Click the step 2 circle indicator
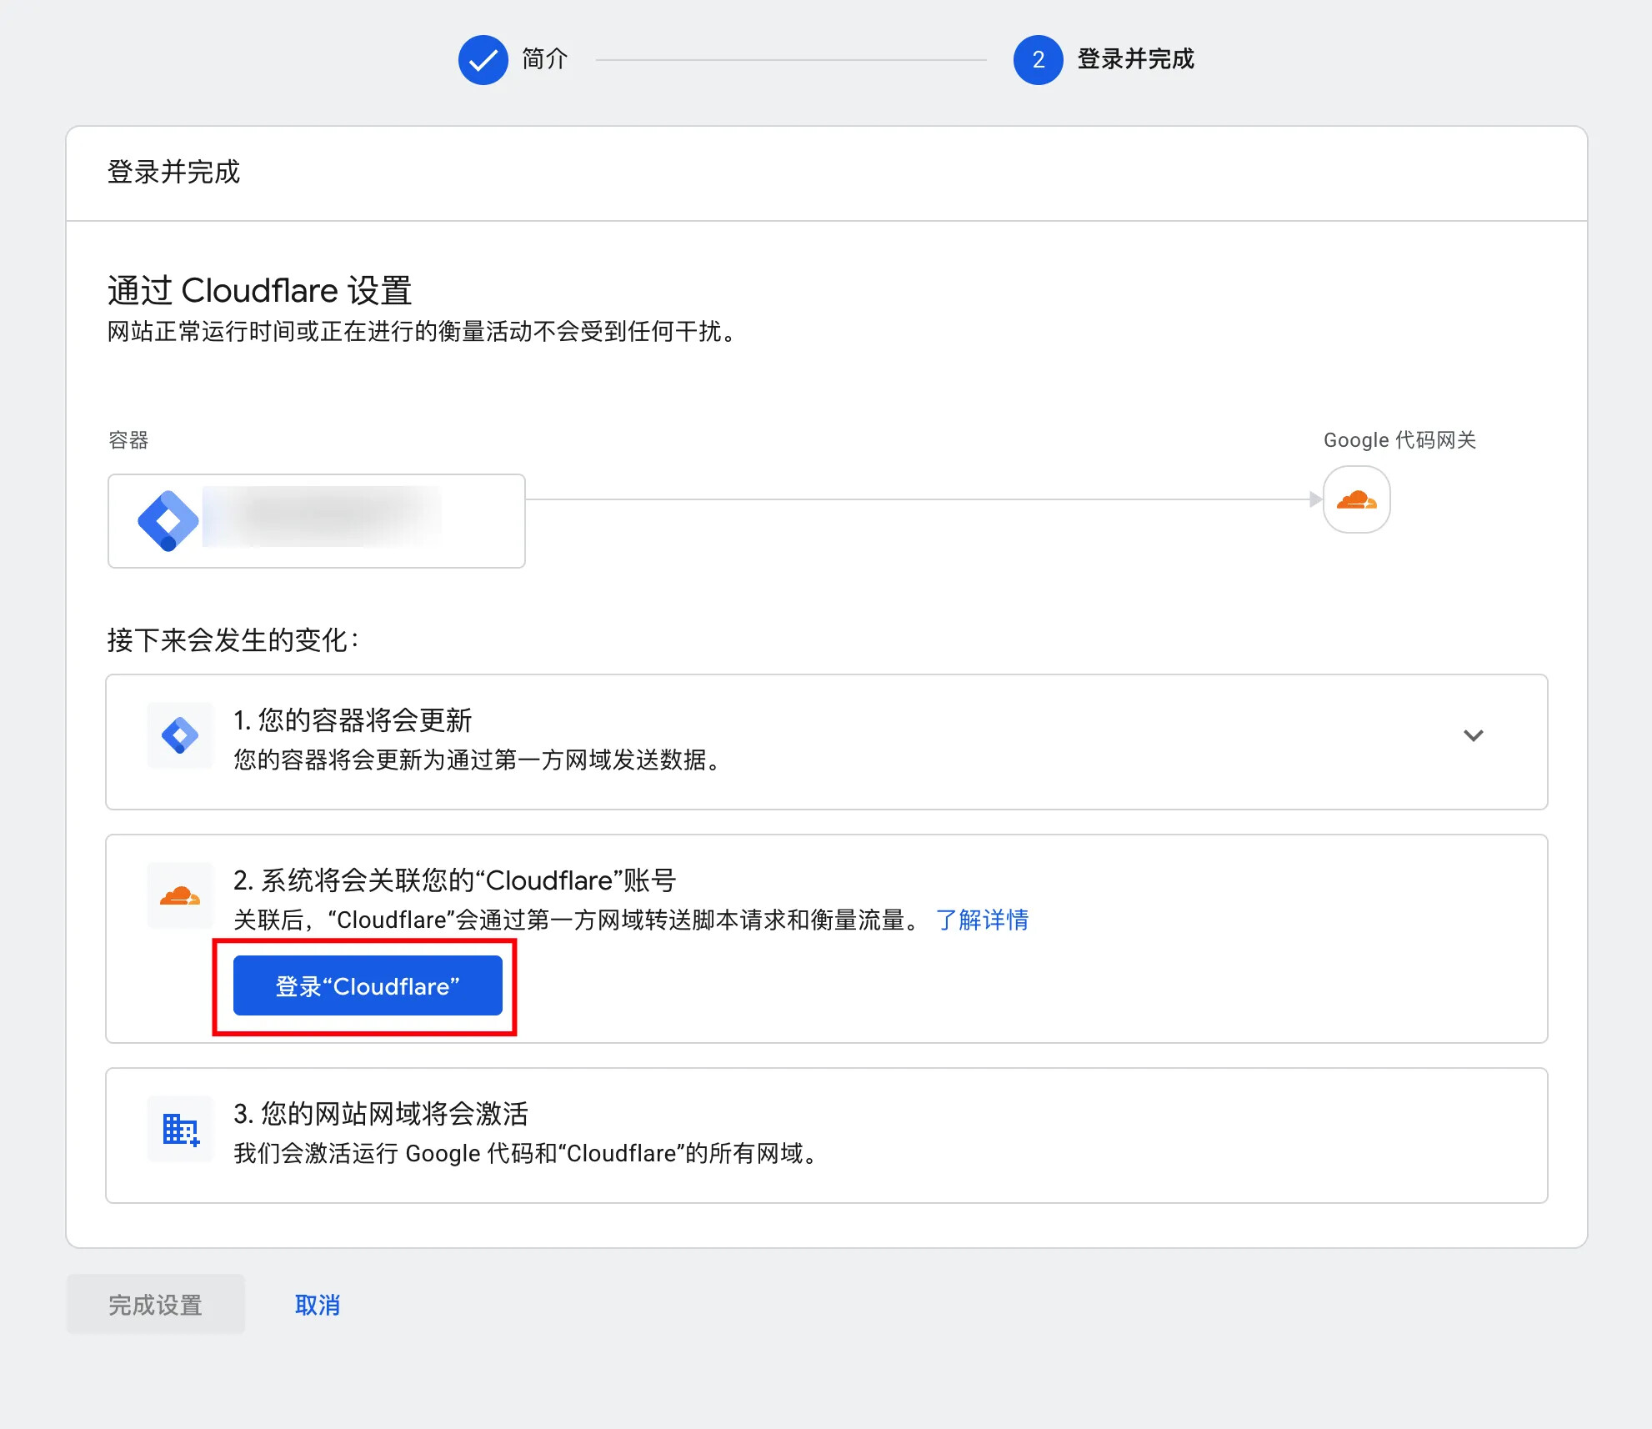This screenshot has width=1652, height=1429. point(1038,60)
